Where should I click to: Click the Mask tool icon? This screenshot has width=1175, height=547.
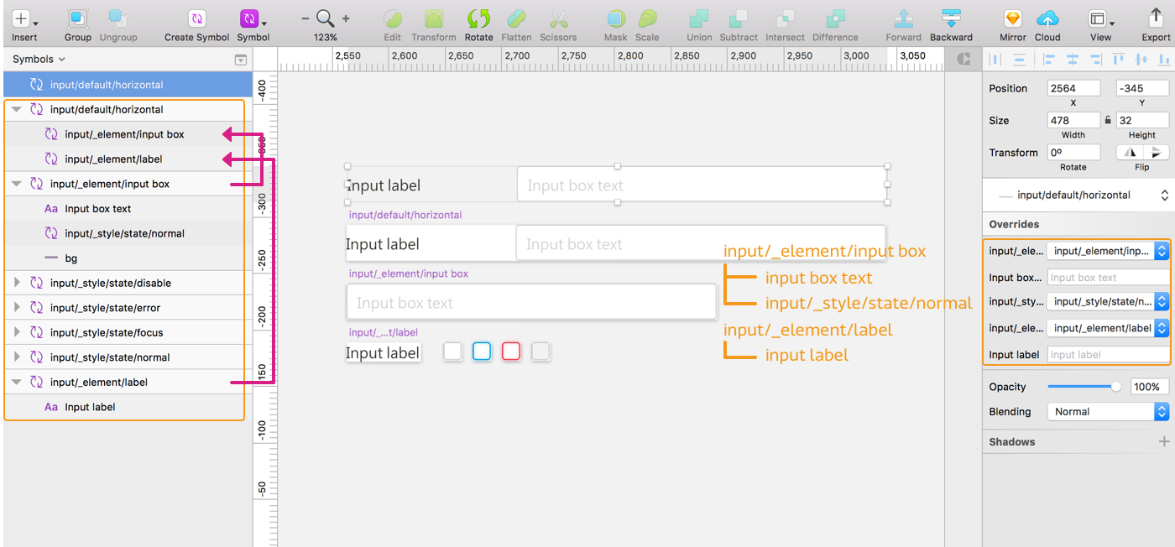615,19
